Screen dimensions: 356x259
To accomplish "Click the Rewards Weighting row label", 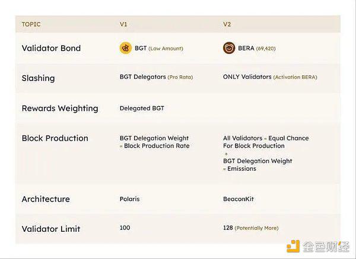I will [x=60, y=108].
